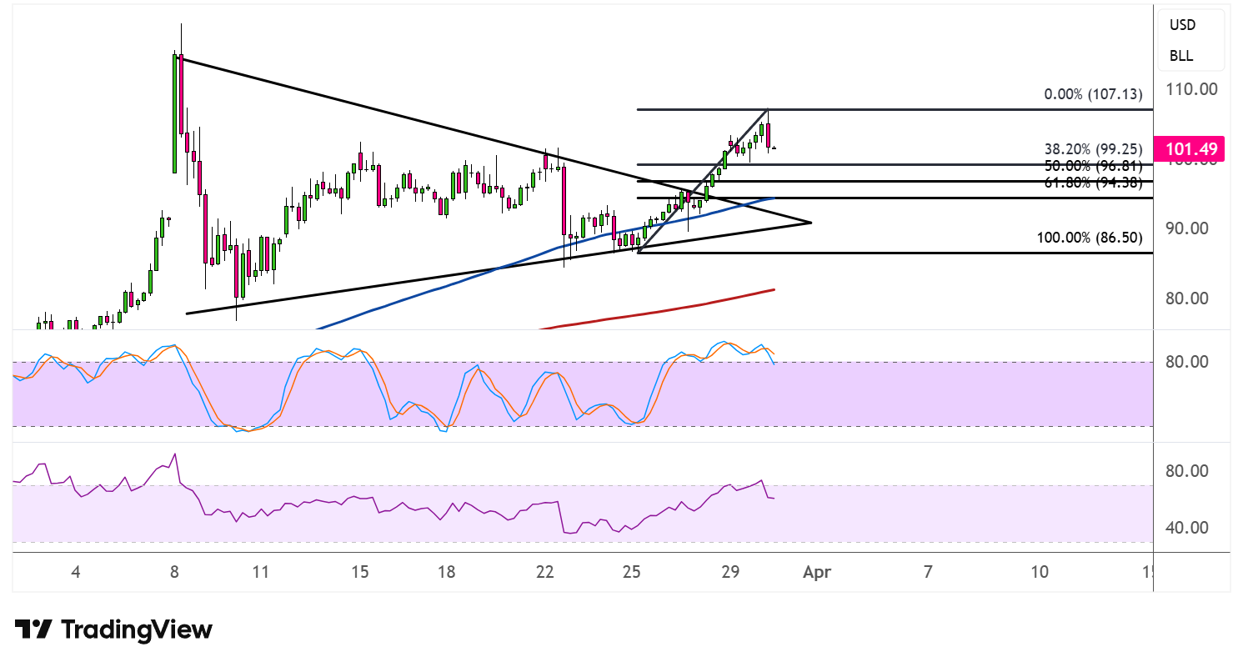Select the red moving average line end
1243x667 pixels.
pos(774,289)
